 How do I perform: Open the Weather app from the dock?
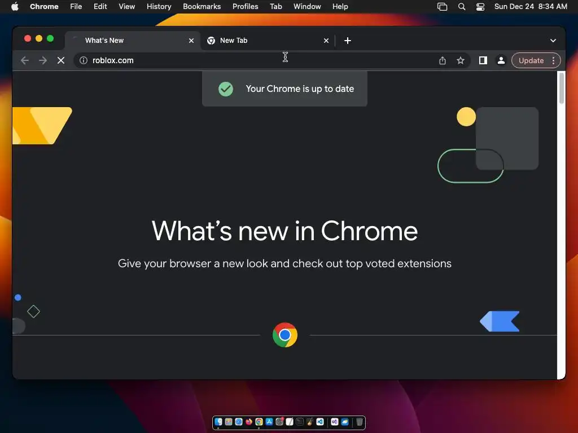coord(345,422)
